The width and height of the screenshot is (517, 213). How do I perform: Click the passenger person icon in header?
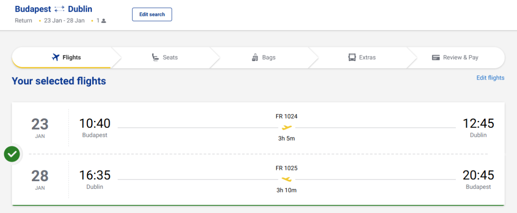(104, 21)
